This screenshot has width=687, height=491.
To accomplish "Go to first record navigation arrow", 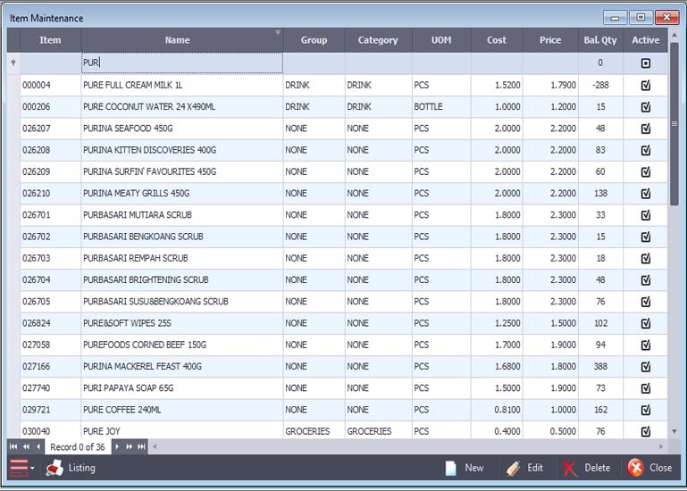I will pos(13,446).
